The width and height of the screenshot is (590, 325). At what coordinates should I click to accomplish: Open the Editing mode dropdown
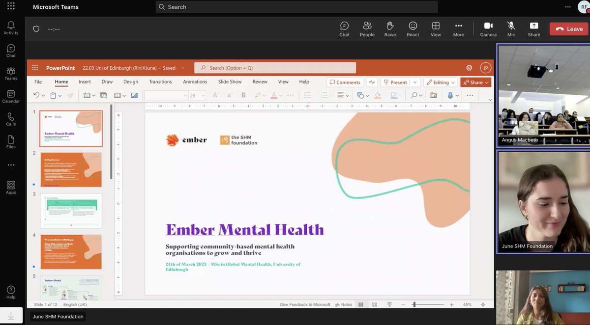[x=440, y=82]
